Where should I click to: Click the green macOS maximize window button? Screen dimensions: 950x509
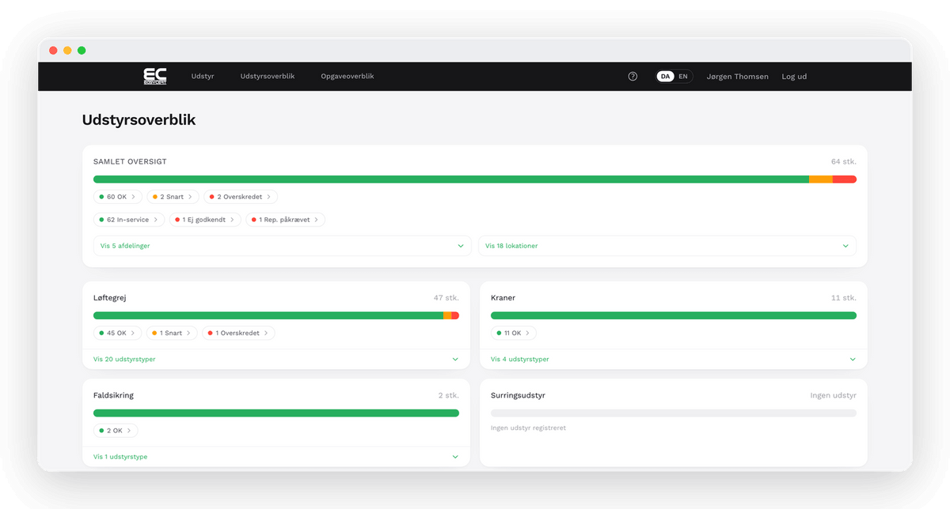(82, 51)
